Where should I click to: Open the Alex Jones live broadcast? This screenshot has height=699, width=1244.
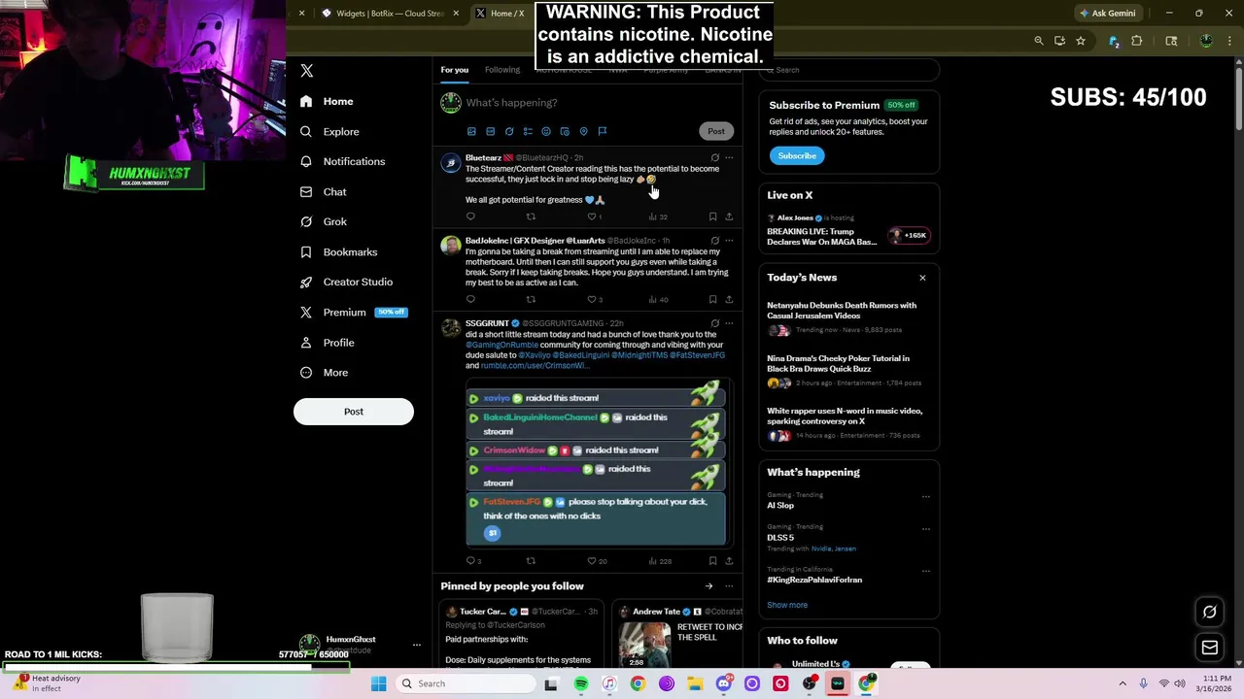click(848, 231)
